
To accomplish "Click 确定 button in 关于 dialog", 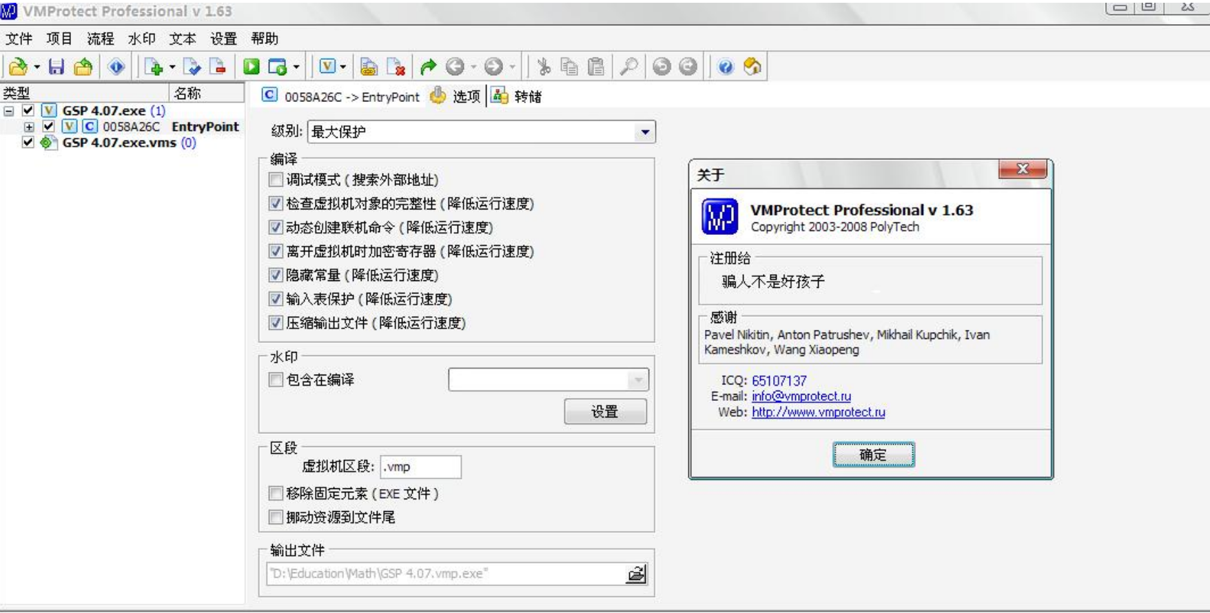I will [873, 455].
